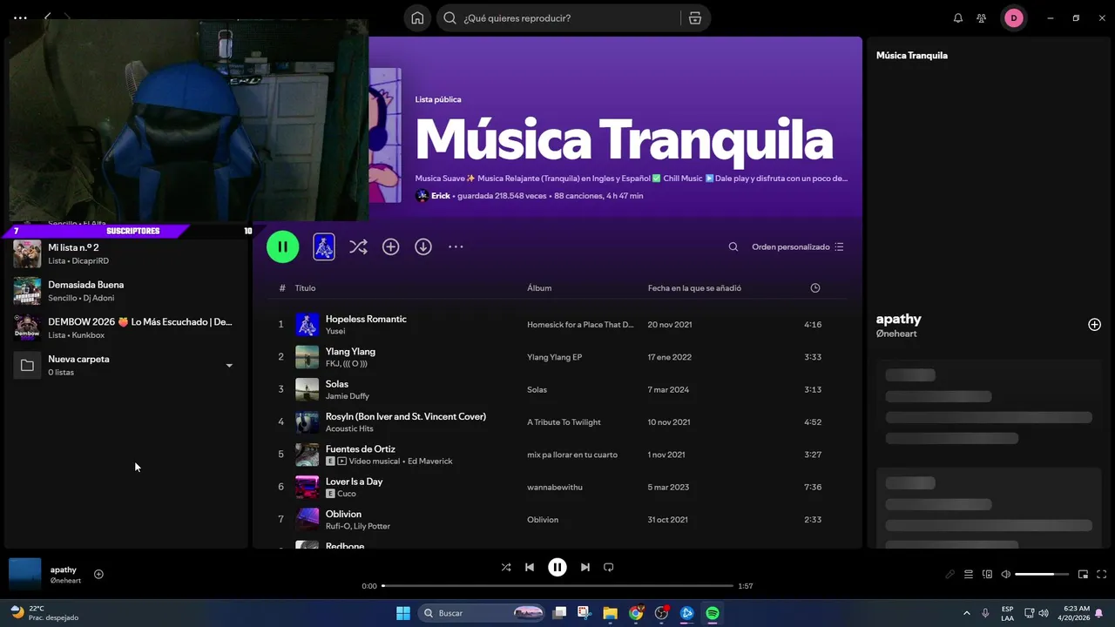This screenshot has height=627, width=1115.
Task: Open Snipping Tool from taskbar
Action: pos(585,613)
